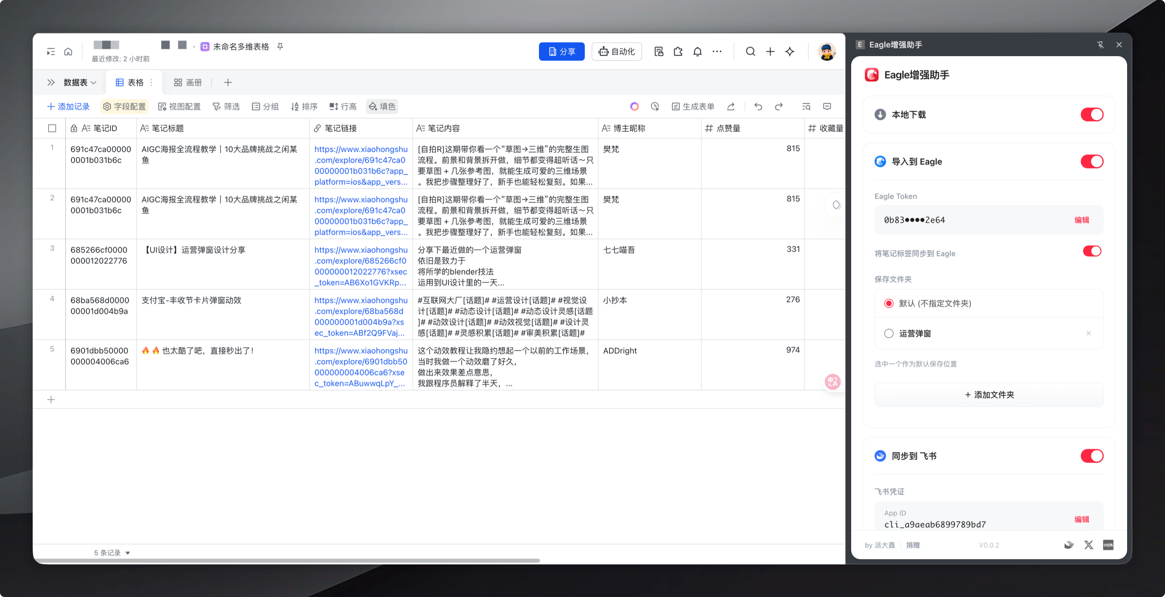Open the X (Twitter) link icon
The height and width of the screenshot is (597, 1165).
pos(1089,545)
